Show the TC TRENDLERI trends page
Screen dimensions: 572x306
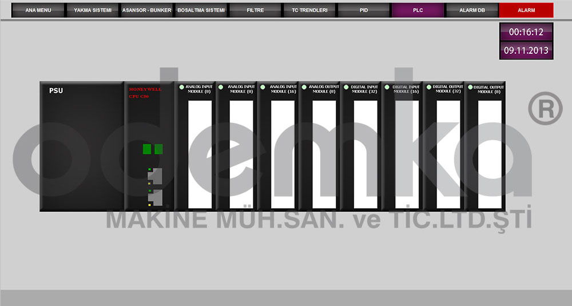[x=309, y=10]
